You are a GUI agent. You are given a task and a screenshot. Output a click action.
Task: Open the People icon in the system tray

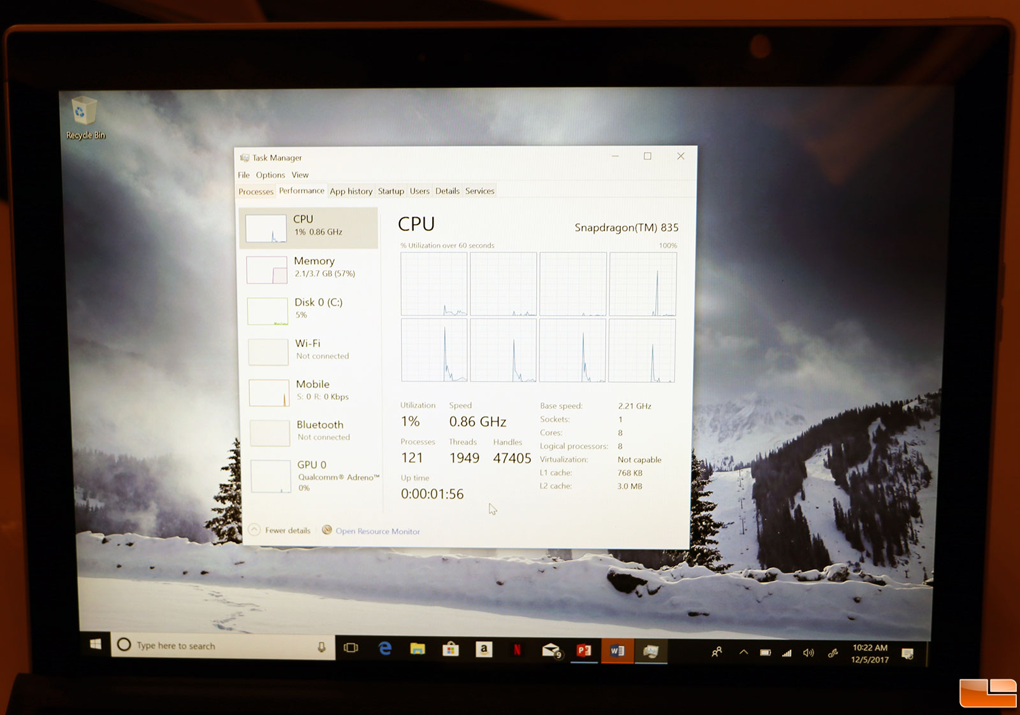(x=717, y=652)
